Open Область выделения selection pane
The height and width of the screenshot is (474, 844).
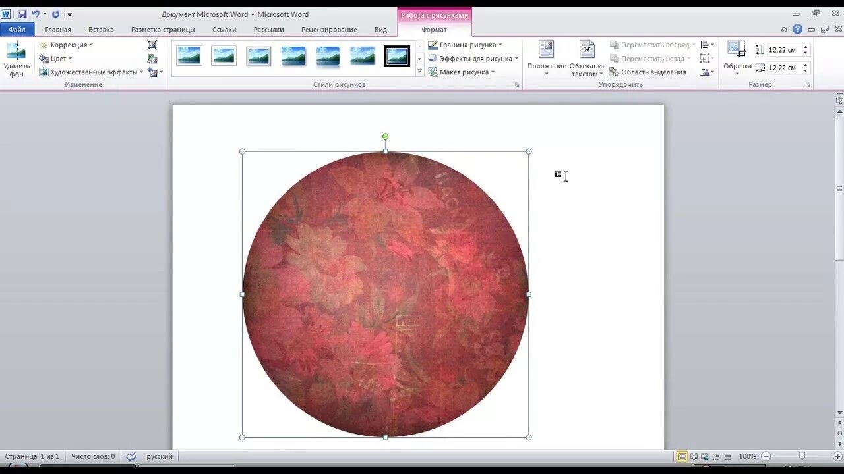coord(648,72)
